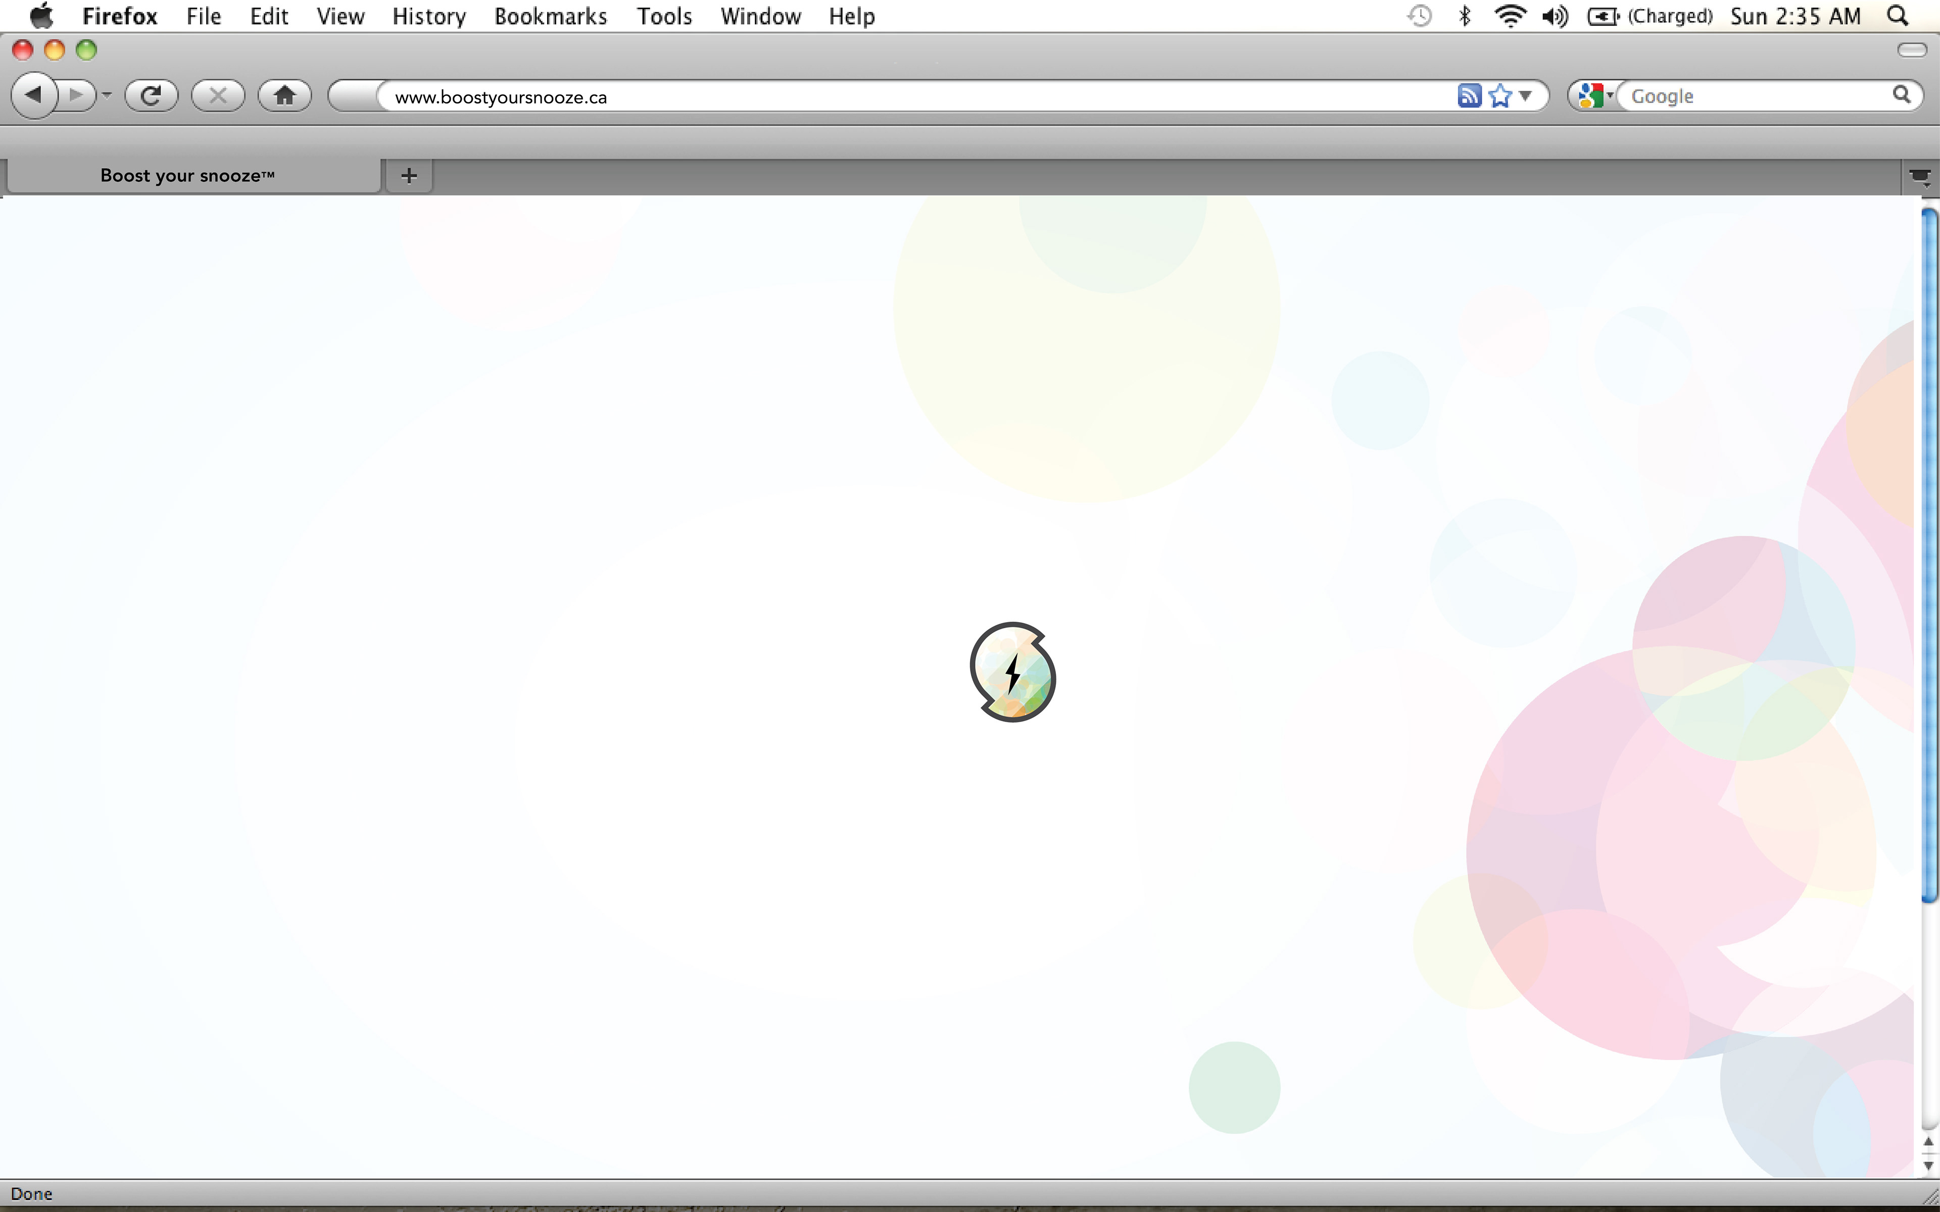
Task: Reload the page with the refresh button
Action: coord(151,95)
